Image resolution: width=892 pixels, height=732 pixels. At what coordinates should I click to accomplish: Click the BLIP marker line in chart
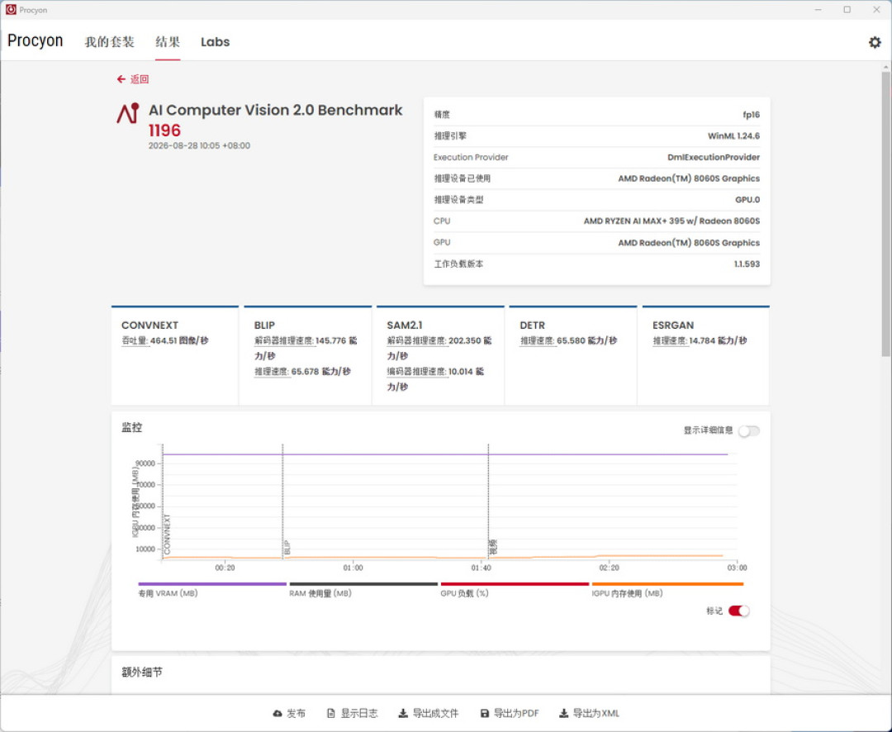click(282, 501)
